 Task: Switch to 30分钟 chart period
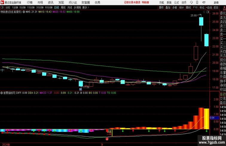pyautogui.click(x=40, y=7)
